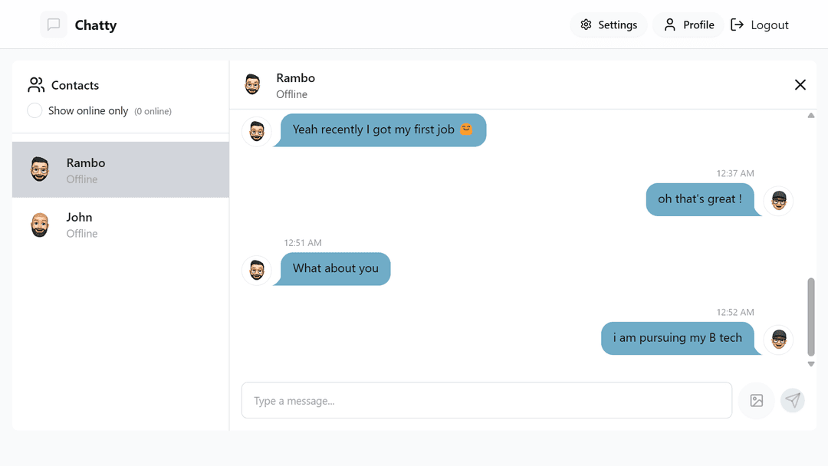Enable the Show online only filter
Image resolution: width=828 pixels, height=466 pixels.
34,110
